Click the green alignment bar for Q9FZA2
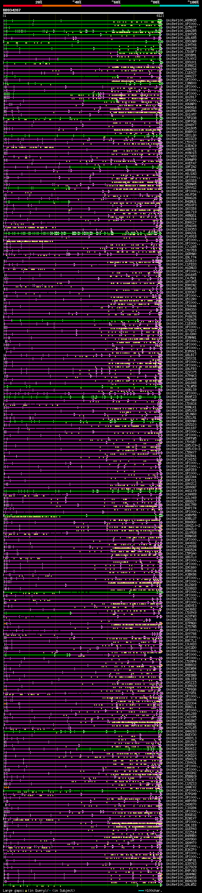The height and width of the screenshot is (893, 202). 116,167
